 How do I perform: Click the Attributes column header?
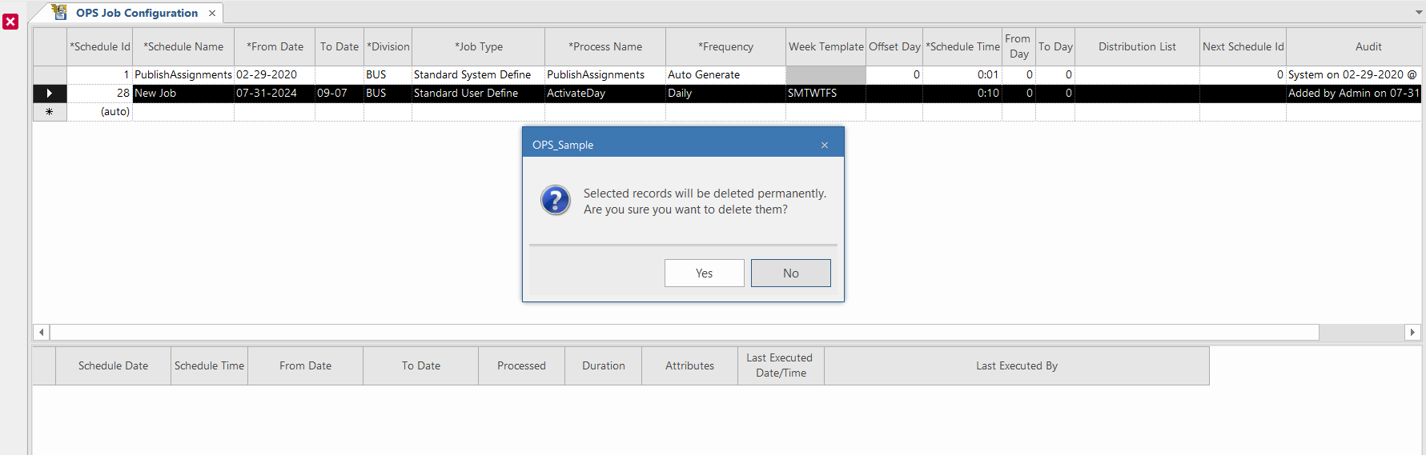click(689, 365)
